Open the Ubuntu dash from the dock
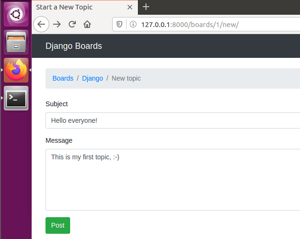 pyautogui.click(x=16, y=14)
